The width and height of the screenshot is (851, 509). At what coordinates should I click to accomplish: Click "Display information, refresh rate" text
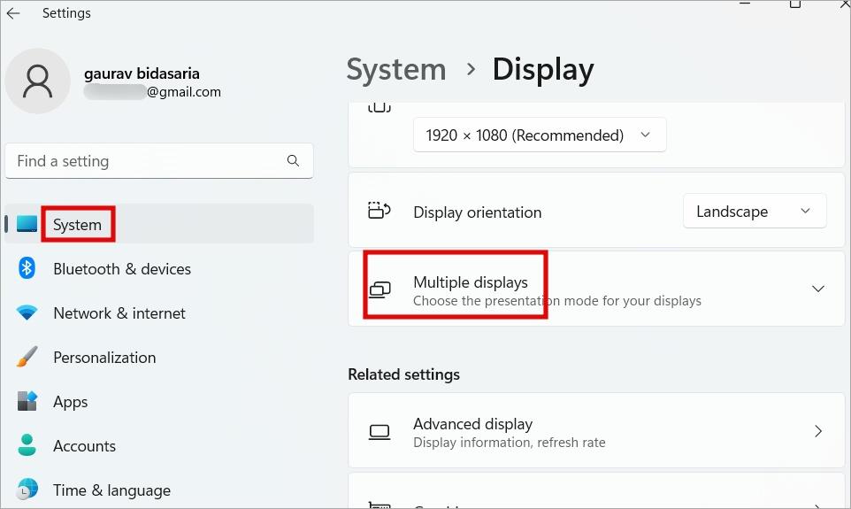pos(509,443)
